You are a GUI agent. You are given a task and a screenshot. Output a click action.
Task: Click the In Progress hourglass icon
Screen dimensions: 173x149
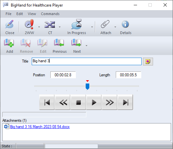pyautogui.click(x=77, y=24)
